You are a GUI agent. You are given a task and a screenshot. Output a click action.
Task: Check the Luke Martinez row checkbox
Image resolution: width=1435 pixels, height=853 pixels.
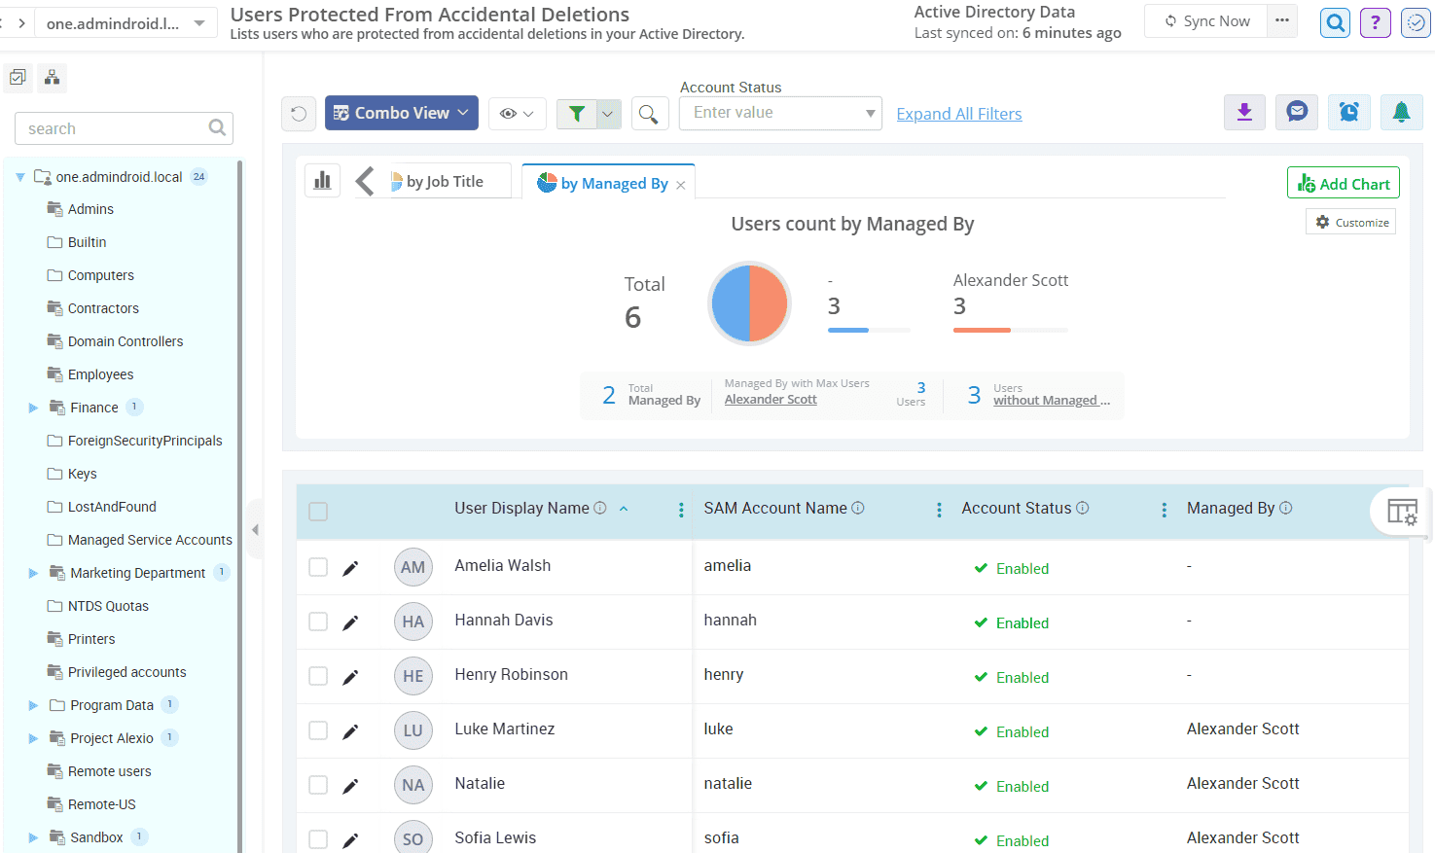tap(318, 730)
